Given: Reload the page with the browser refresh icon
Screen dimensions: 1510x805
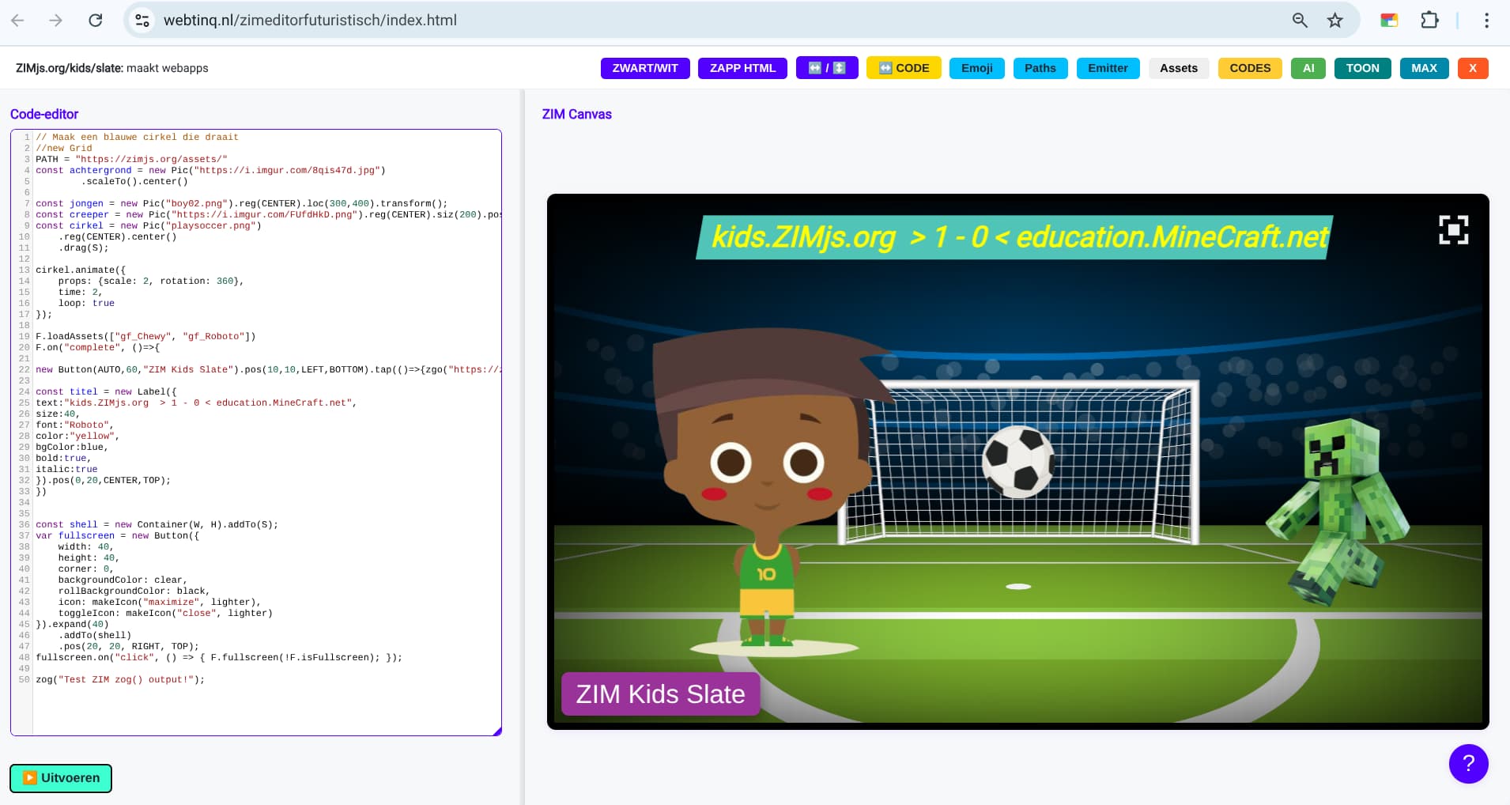Looking at the screenshot, I should pyautogui.click(x=95, y=21).
